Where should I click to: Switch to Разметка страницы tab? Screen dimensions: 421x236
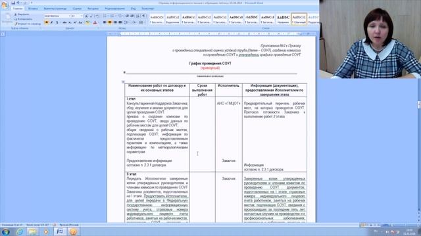pos(55,9)
